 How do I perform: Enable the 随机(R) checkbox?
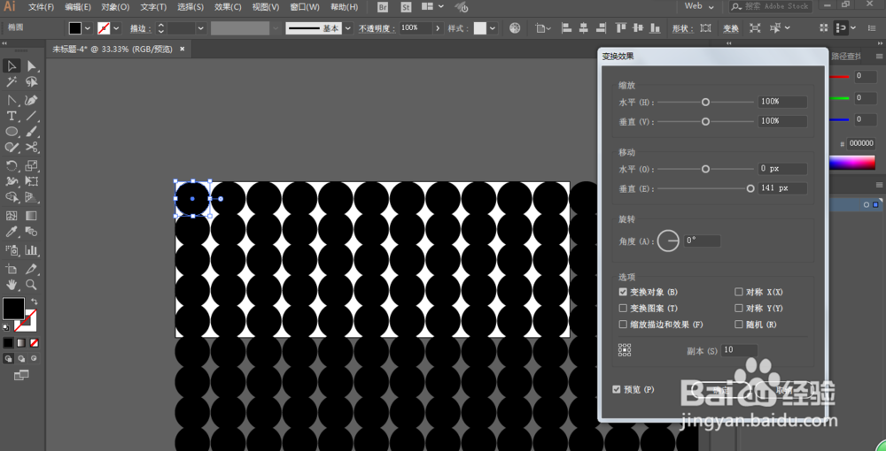739,325
